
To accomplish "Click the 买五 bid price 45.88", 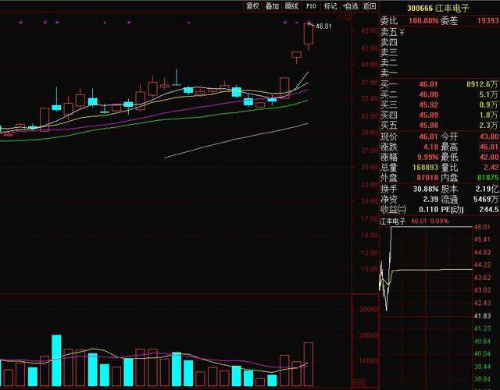I will click(x=429, y=125).
